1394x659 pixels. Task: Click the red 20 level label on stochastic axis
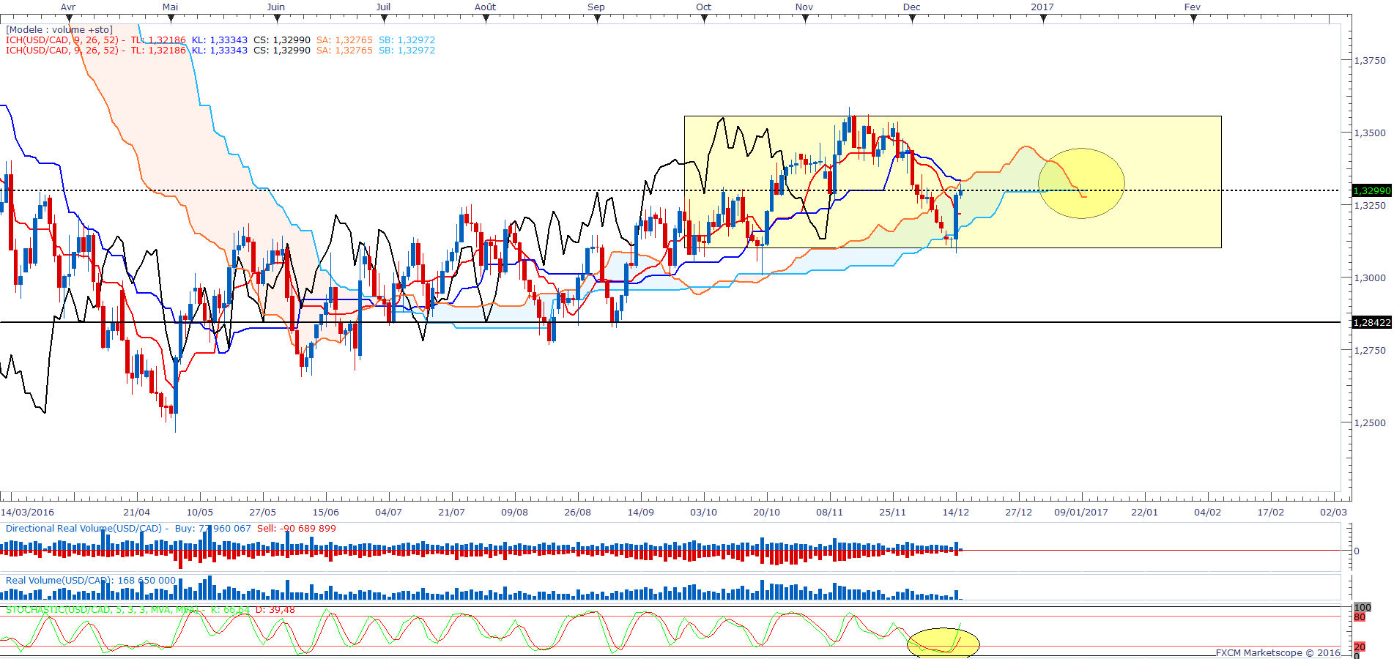click(x=1360, y=647)
